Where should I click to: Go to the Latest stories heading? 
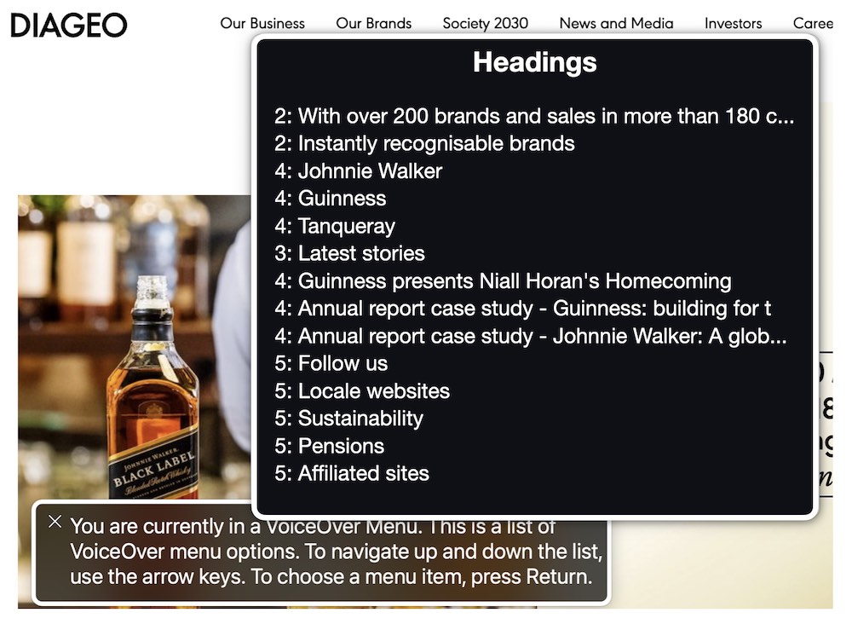(x=349, y=253)
